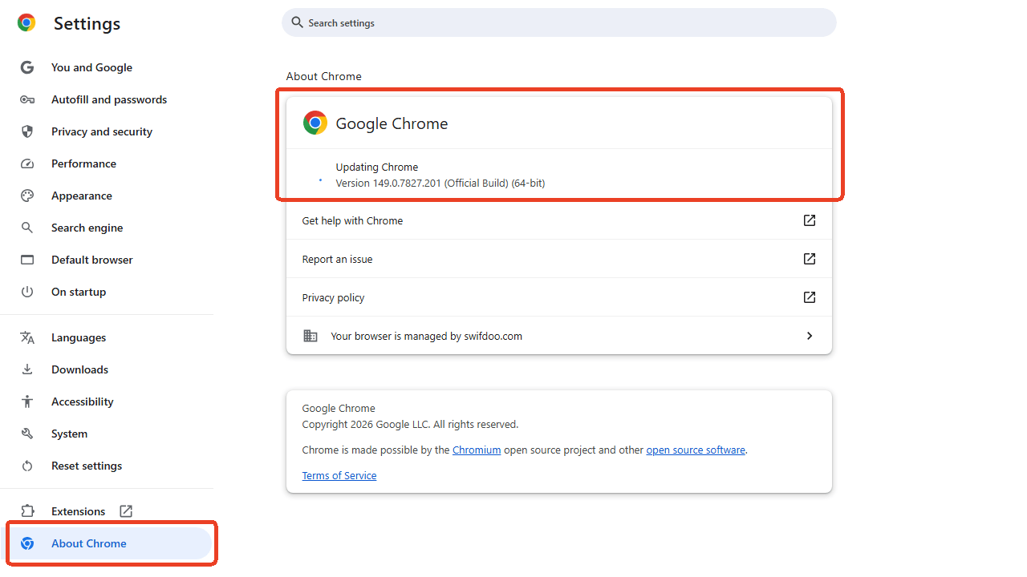This screenshot has height=577, width=1027.
Task: Click the open-external icon for Privacy policy
Action: pos(810,297)
